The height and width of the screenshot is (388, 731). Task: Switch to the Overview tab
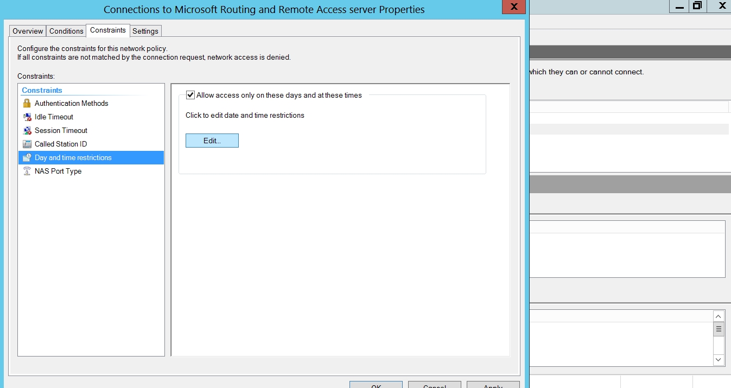click(28, 31)
